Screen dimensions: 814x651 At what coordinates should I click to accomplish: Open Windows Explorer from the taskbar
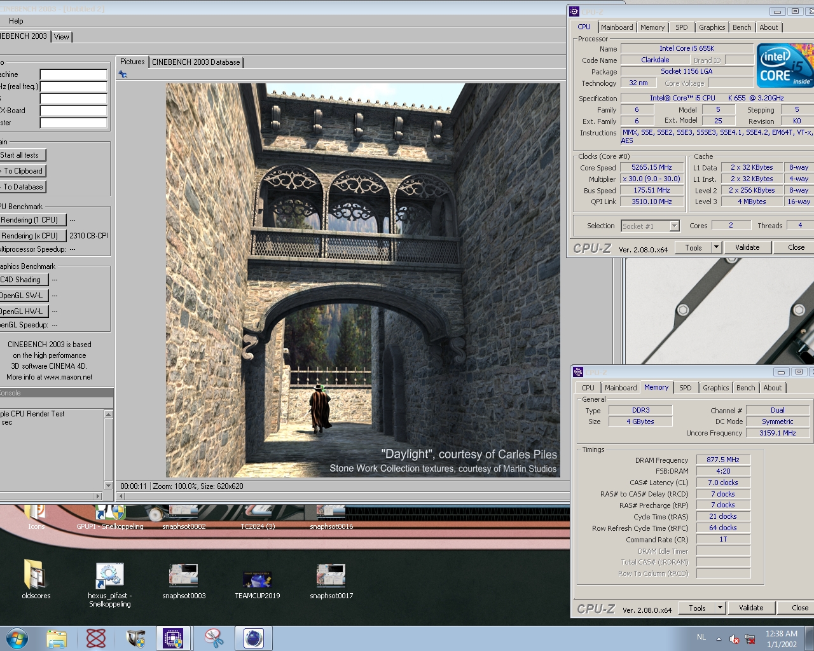57,638
